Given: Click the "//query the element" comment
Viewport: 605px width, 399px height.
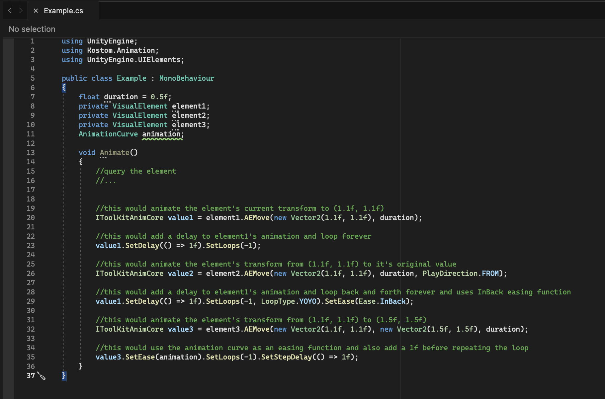Looking at the screenshot, I should pos(136,171).
